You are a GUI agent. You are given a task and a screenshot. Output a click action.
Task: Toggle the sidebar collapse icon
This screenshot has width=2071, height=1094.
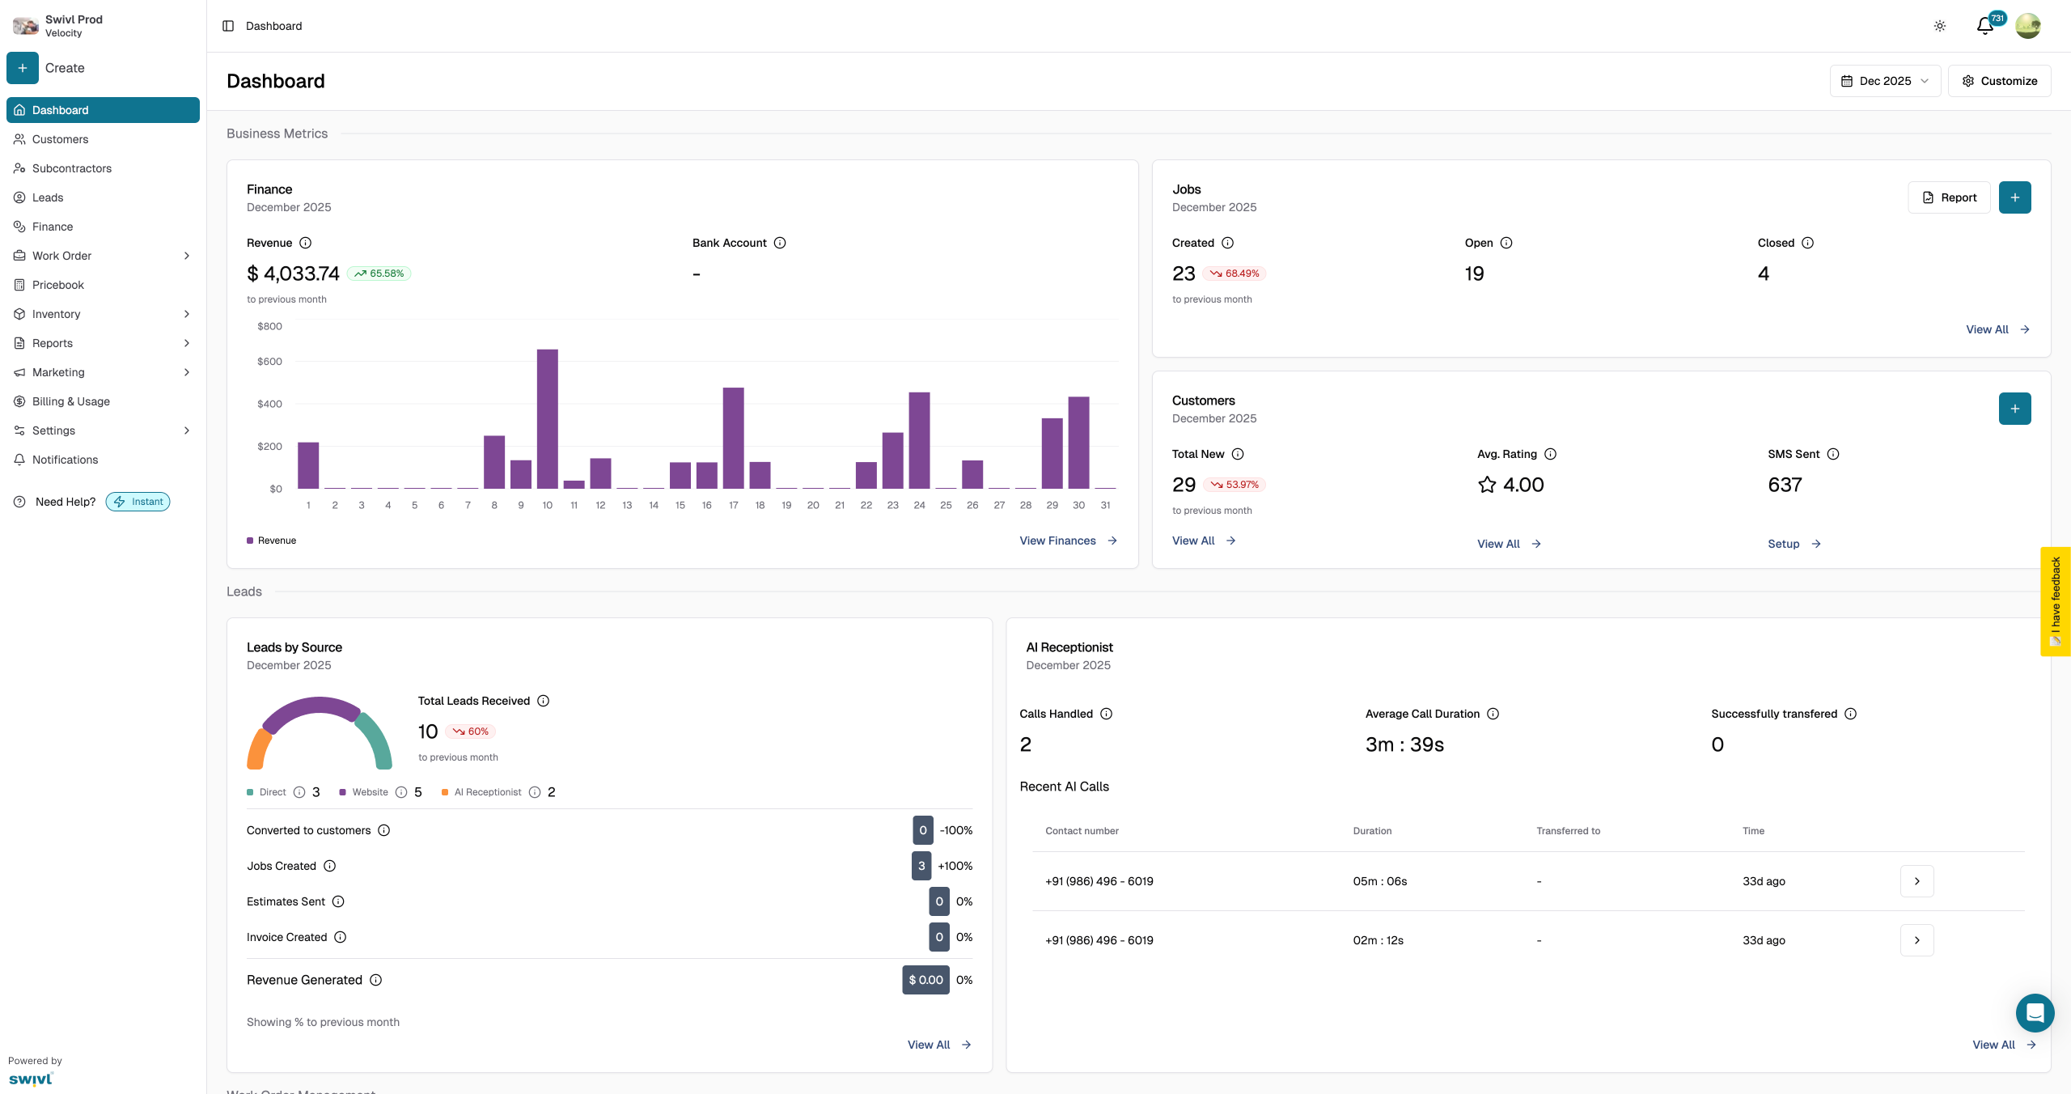coord(228,26)
